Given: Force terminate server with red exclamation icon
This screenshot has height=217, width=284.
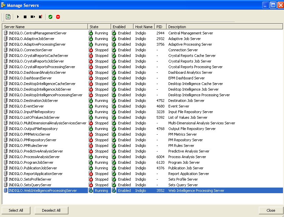Looking at the screenshot, I should [x=41, y=17].
